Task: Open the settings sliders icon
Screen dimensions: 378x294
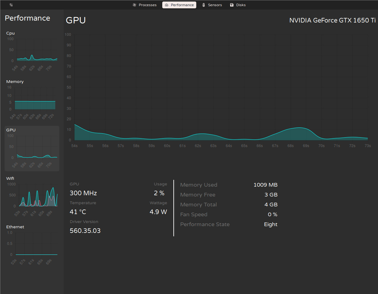Action: pos(11,5)
